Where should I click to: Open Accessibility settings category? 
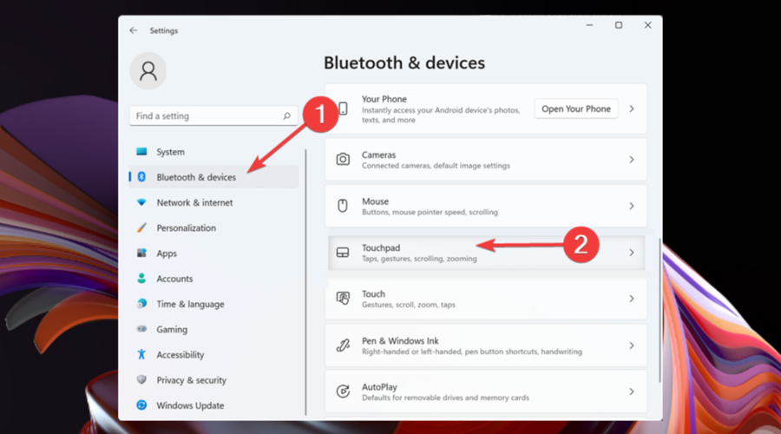click(213, 355)
